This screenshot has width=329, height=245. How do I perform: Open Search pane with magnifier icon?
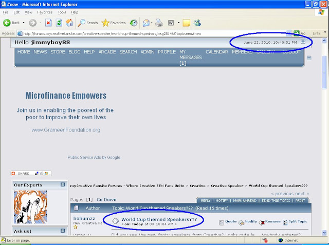point(88,23)
